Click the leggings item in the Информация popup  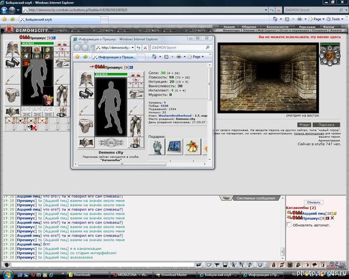tap(136, 126)
